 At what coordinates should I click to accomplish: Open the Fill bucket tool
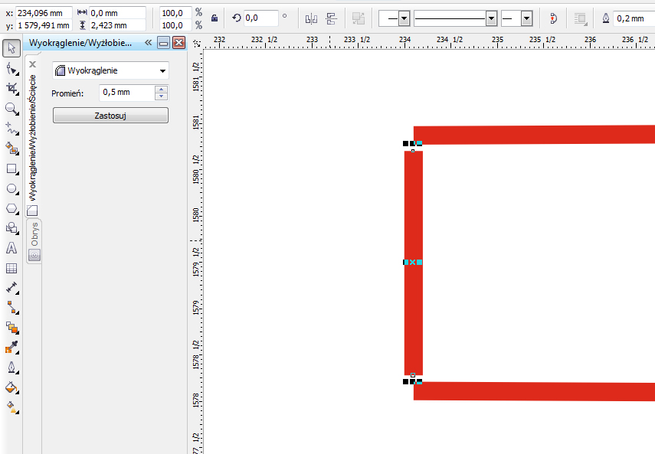pos(11,387)
